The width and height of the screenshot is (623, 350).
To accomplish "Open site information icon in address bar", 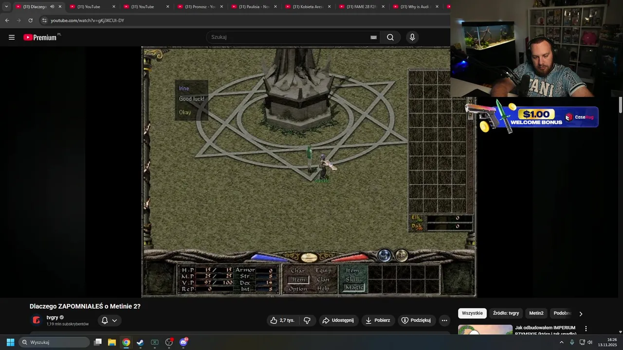I will (44, 20).
